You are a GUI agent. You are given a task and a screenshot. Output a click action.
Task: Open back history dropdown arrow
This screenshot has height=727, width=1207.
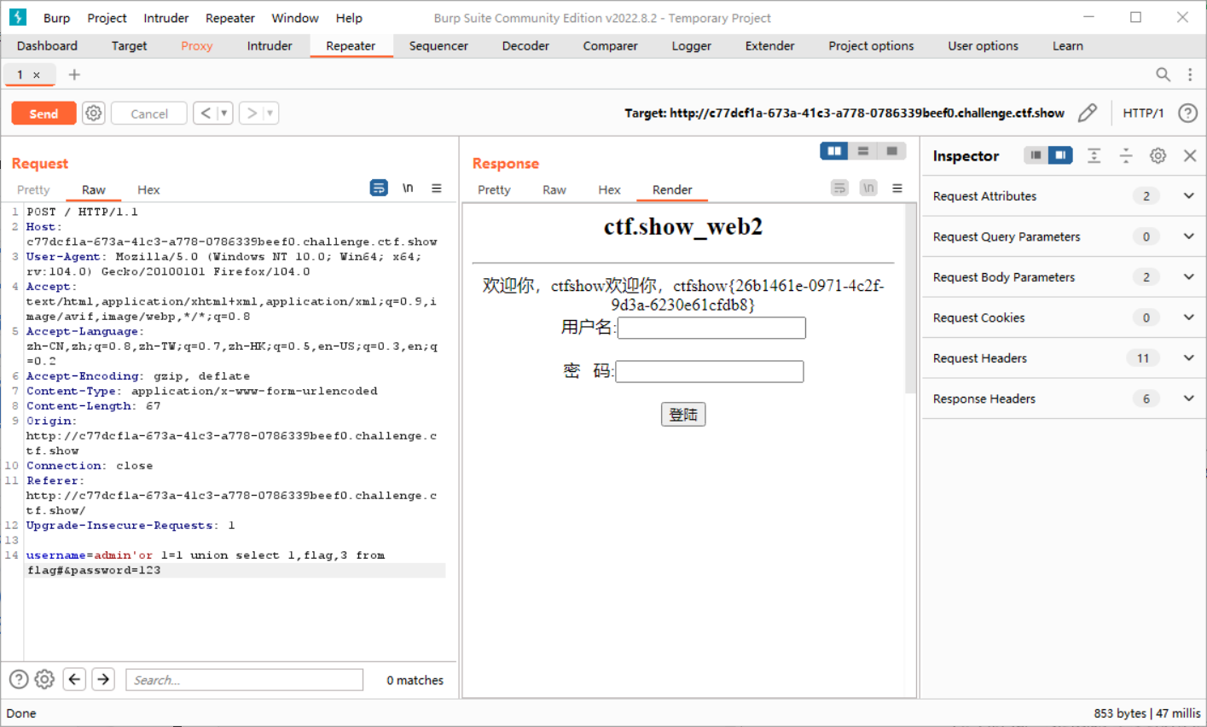(x=224, y=113)
